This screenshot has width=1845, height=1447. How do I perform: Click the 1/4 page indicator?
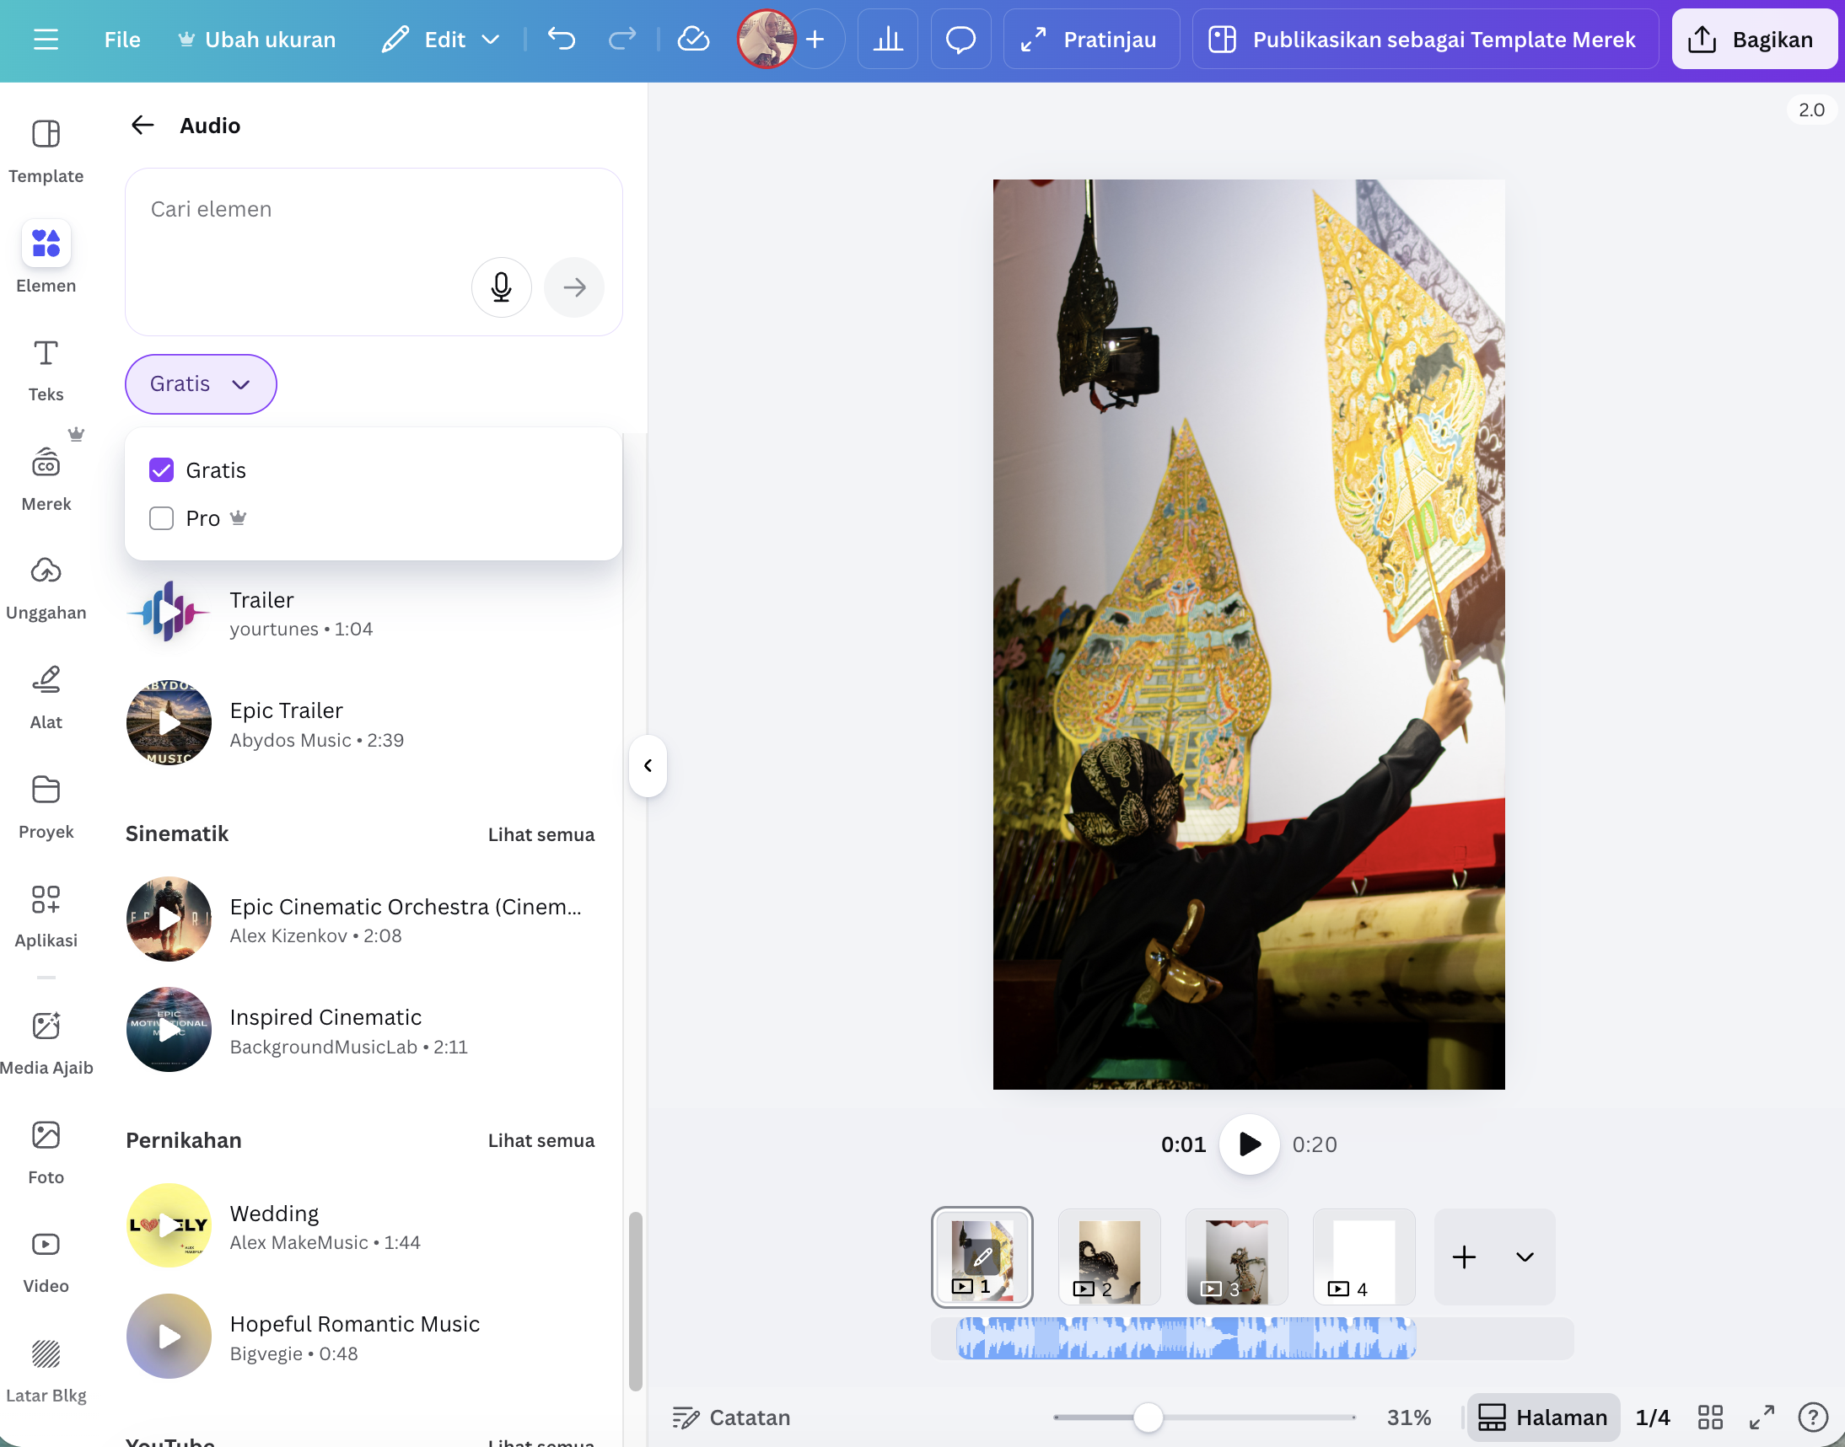1653,1418
